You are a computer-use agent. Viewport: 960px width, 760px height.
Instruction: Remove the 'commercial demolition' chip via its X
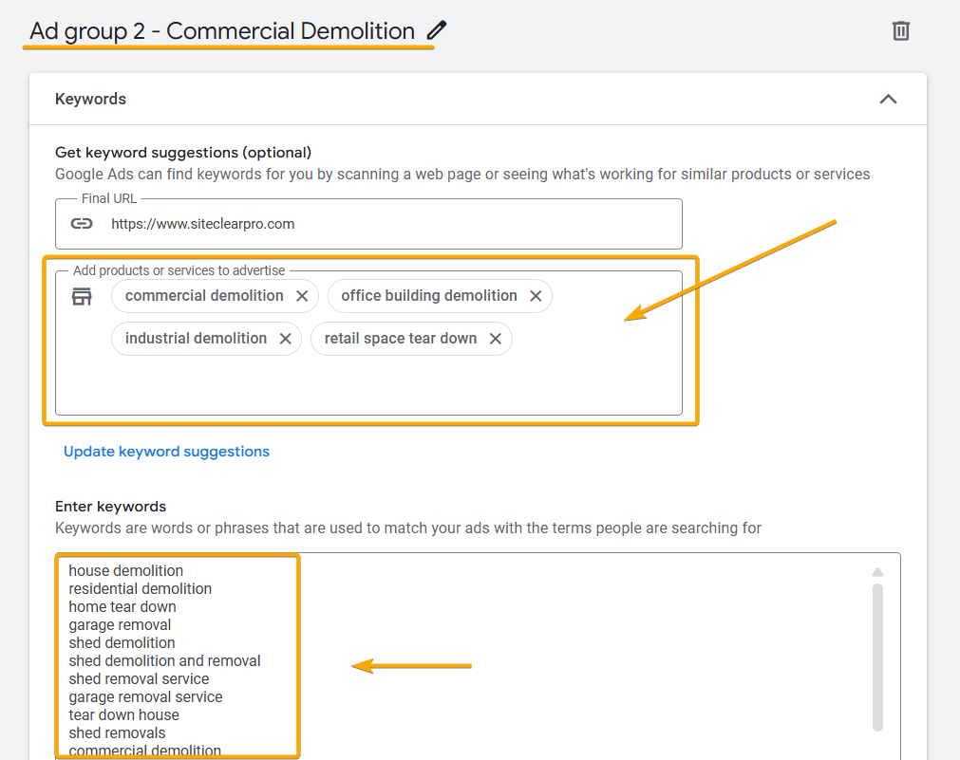[303, 295]
